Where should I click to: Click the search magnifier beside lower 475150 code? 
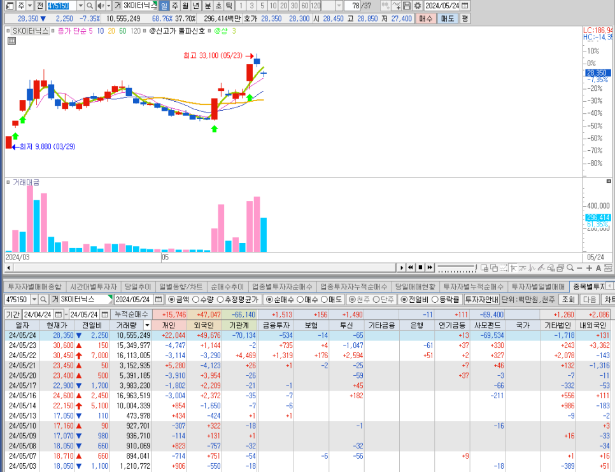(x=43, y=300)
